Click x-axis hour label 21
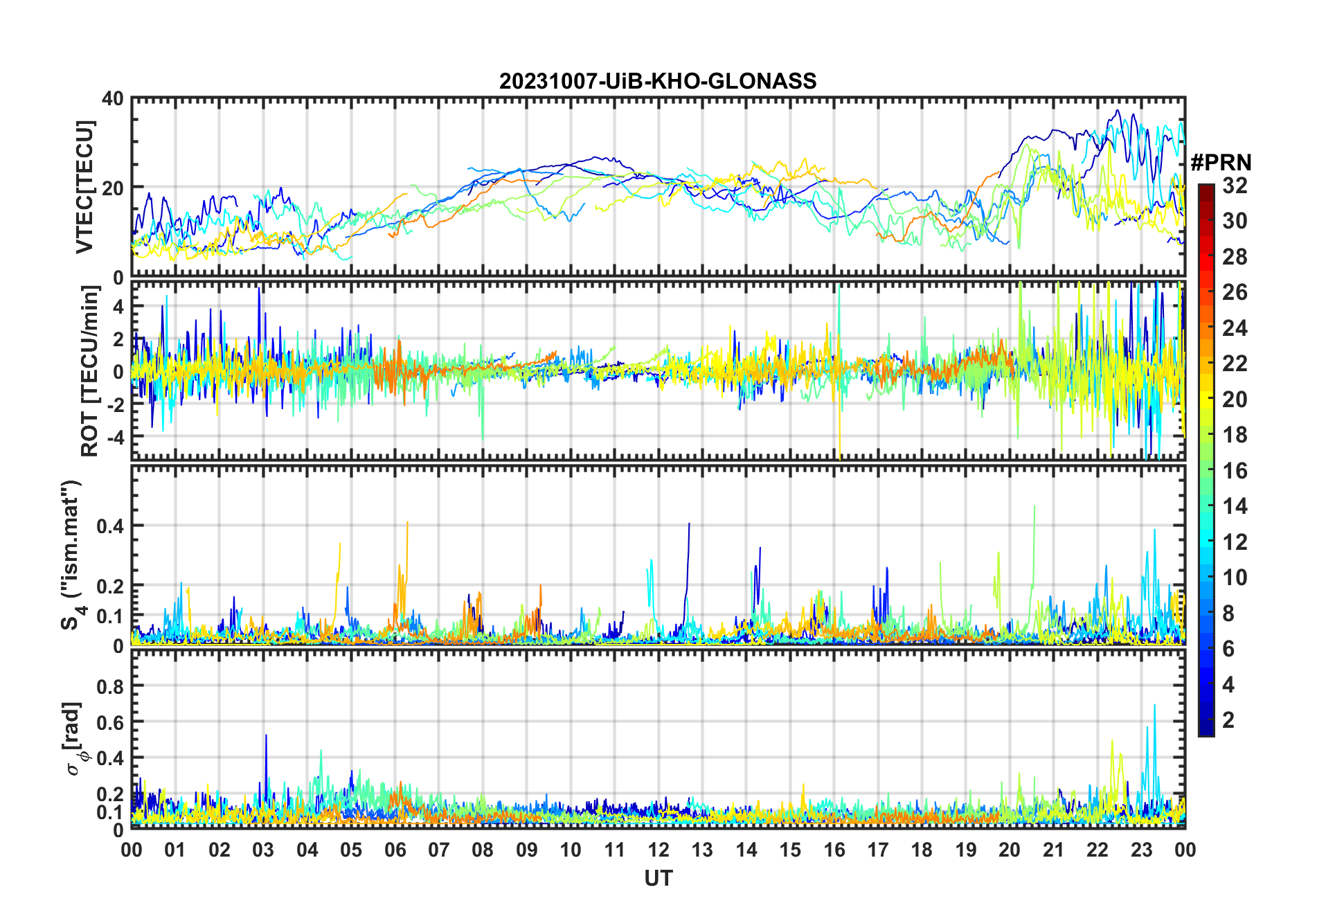The height and width of the screenshot is (921, 1317). pyautogui.click(x=1053, y=850)
